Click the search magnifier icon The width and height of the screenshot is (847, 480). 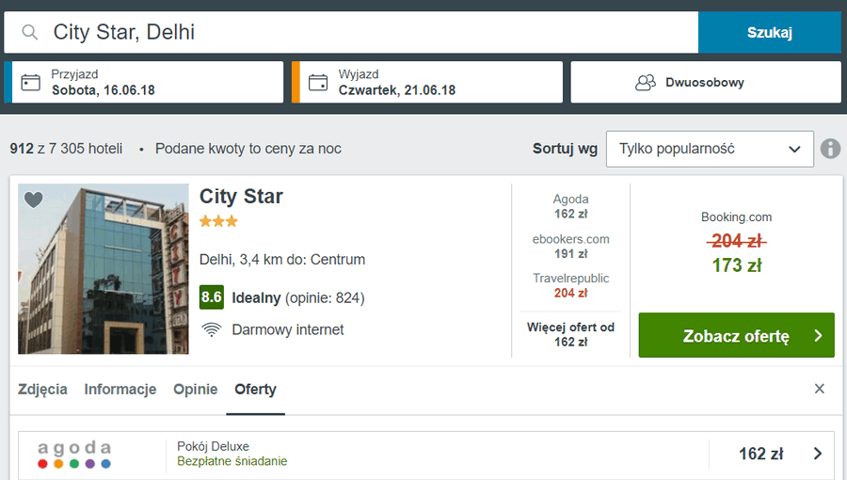click(30, 32)
